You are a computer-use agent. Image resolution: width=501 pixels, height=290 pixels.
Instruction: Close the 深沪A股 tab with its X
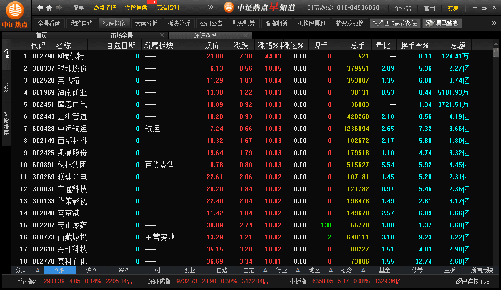245,35
